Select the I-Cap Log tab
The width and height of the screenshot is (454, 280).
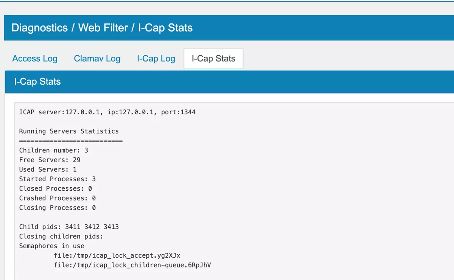click(156, 59)
